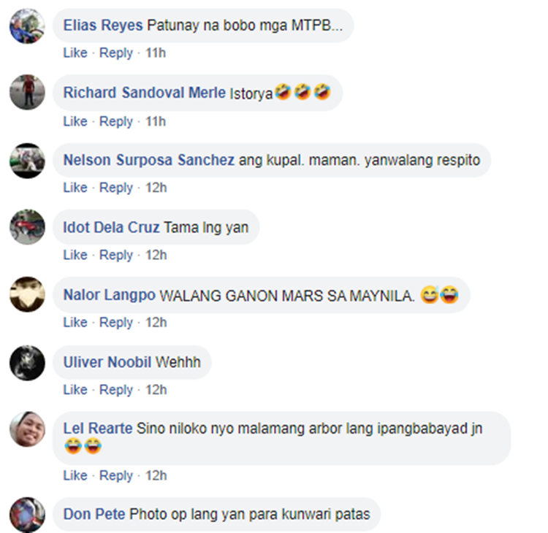Reply to Richard Sandoval Merle's comment
This screenshot has height=533, width=548.
click(x=116, y=121)
